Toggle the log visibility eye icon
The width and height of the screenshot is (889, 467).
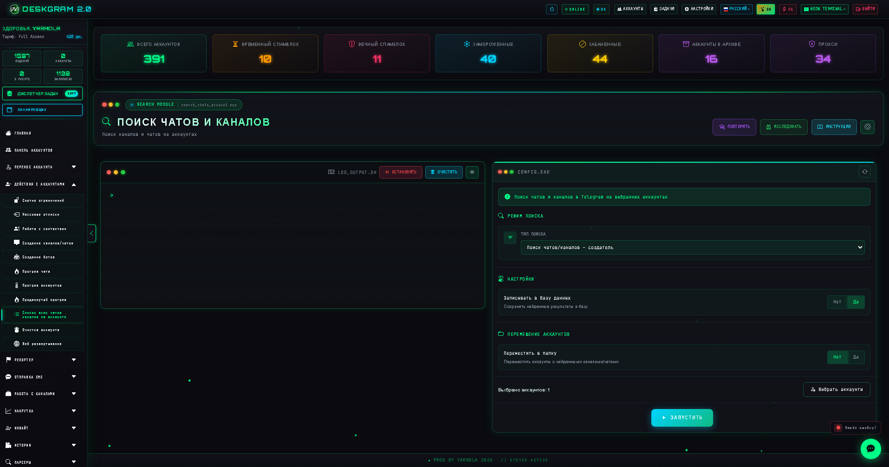pyautogui.click(x=472, y=172)
